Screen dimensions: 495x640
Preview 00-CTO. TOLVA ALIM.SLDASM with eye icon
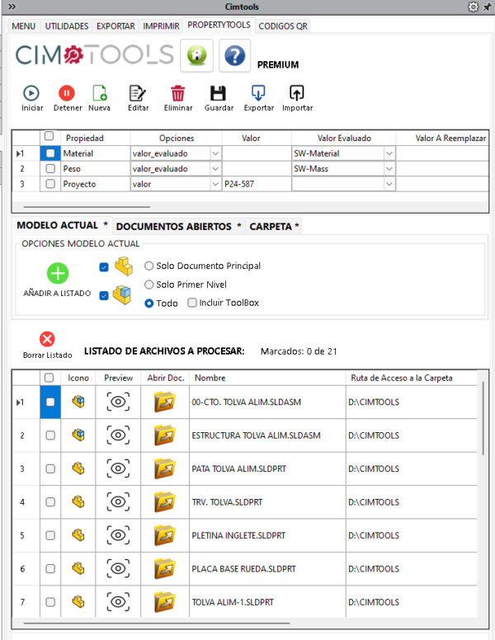click(118, 402)
